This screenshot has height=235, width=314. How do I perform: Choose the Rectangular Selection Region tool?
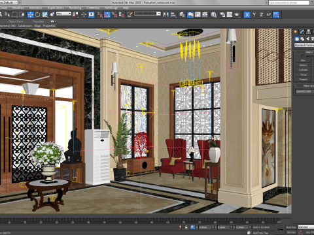[x=14, y=14]
